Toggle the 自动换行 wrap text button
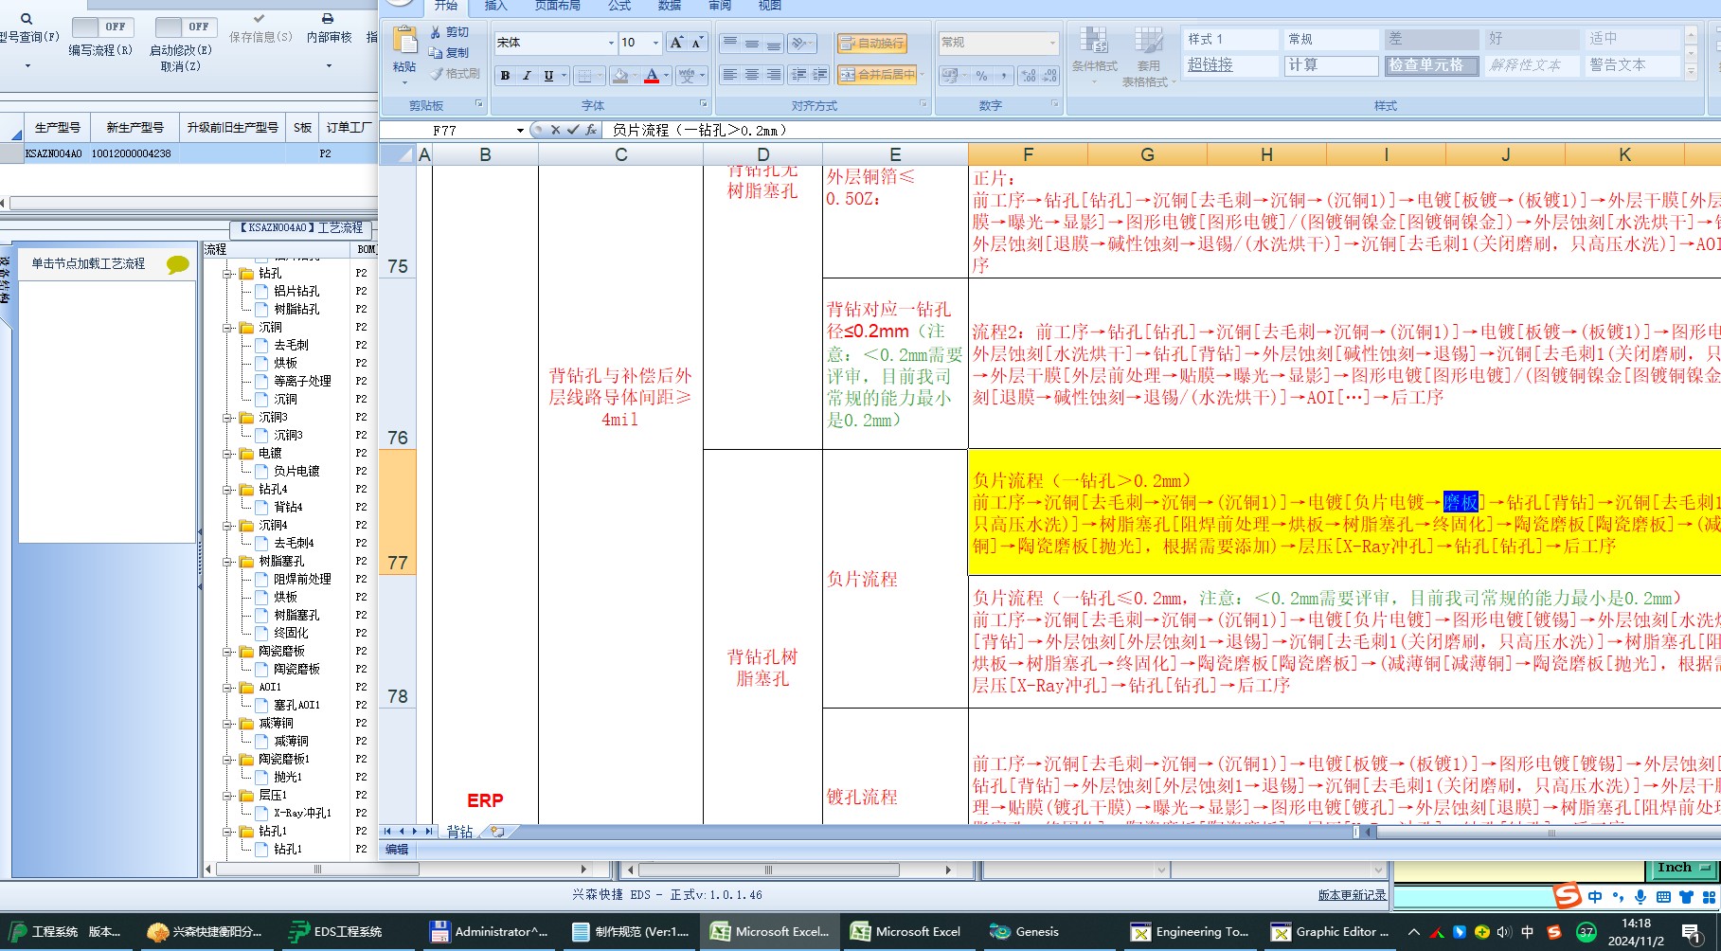 [x=872, y=44]
